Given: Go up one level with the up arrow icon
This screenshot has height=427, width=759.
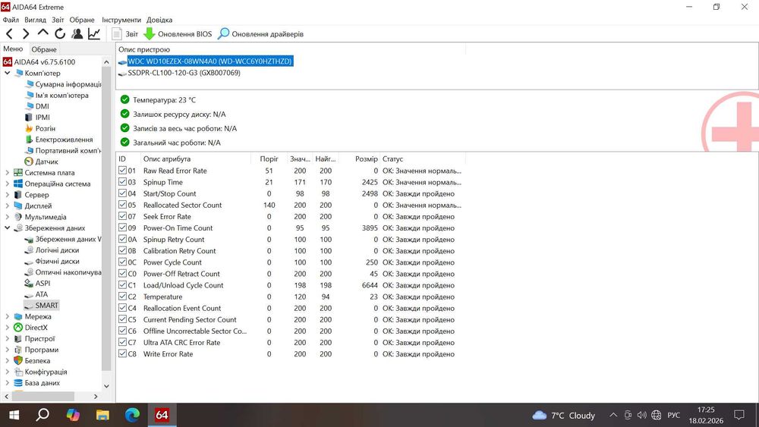Looking at the screenshot, I should pyautogui.click(x=43, y=33).
